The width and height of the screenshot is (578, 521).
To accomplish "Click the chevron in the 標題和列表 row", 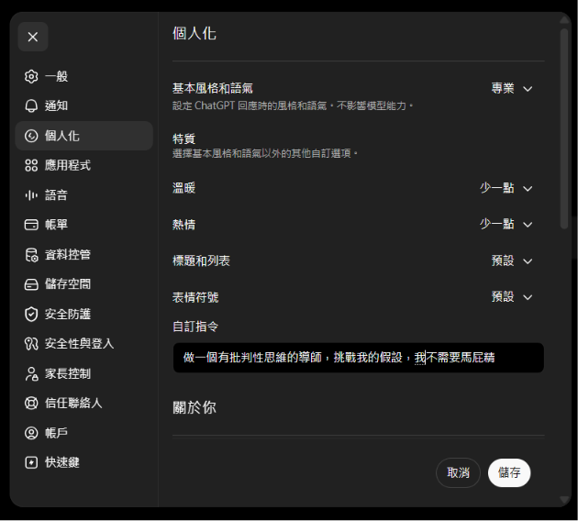I will (528, 261).
